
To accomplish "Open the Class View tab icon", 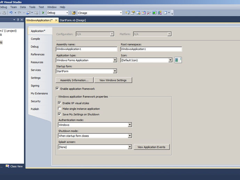I will pyautogui.click(x=7, y=166).
